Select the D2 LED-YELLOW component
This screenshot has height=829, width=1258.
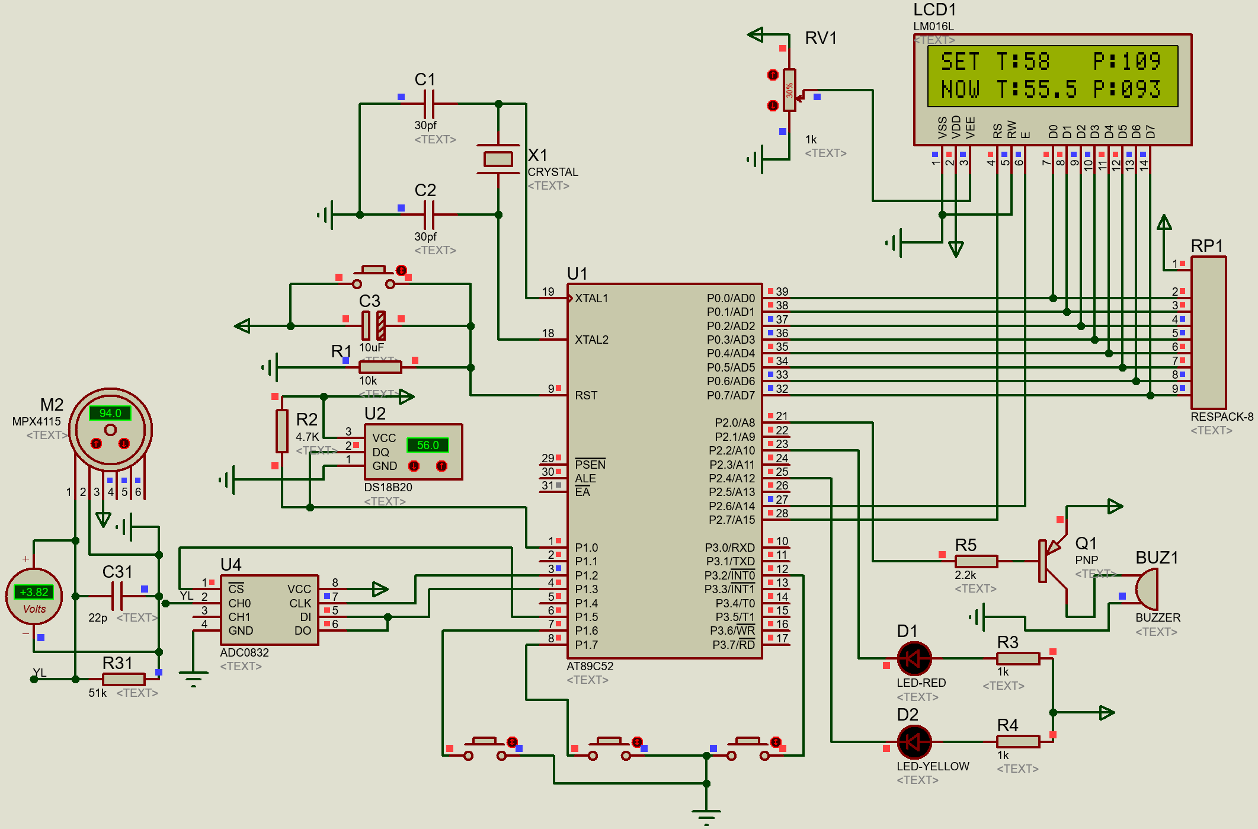tap(914, 742)
